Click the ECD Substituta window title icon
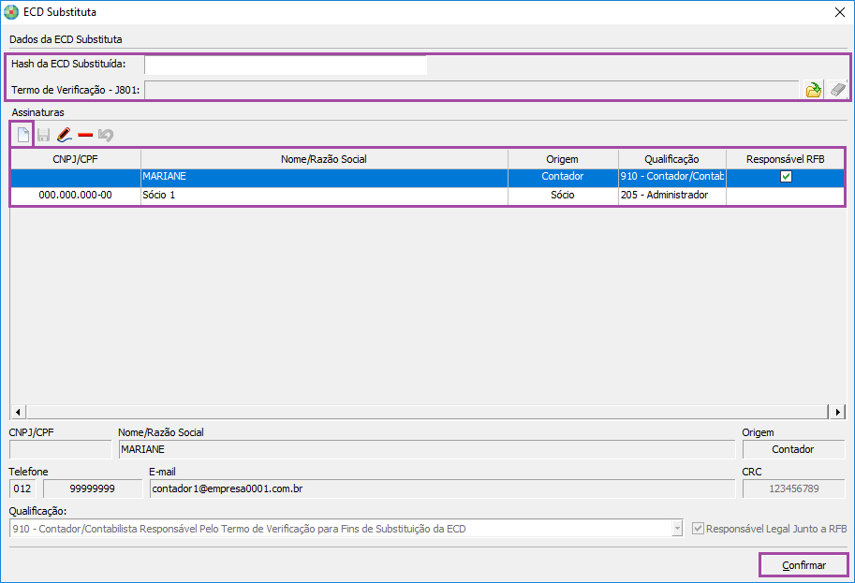Viewport: 855px width, 583px height. (11, 13)
